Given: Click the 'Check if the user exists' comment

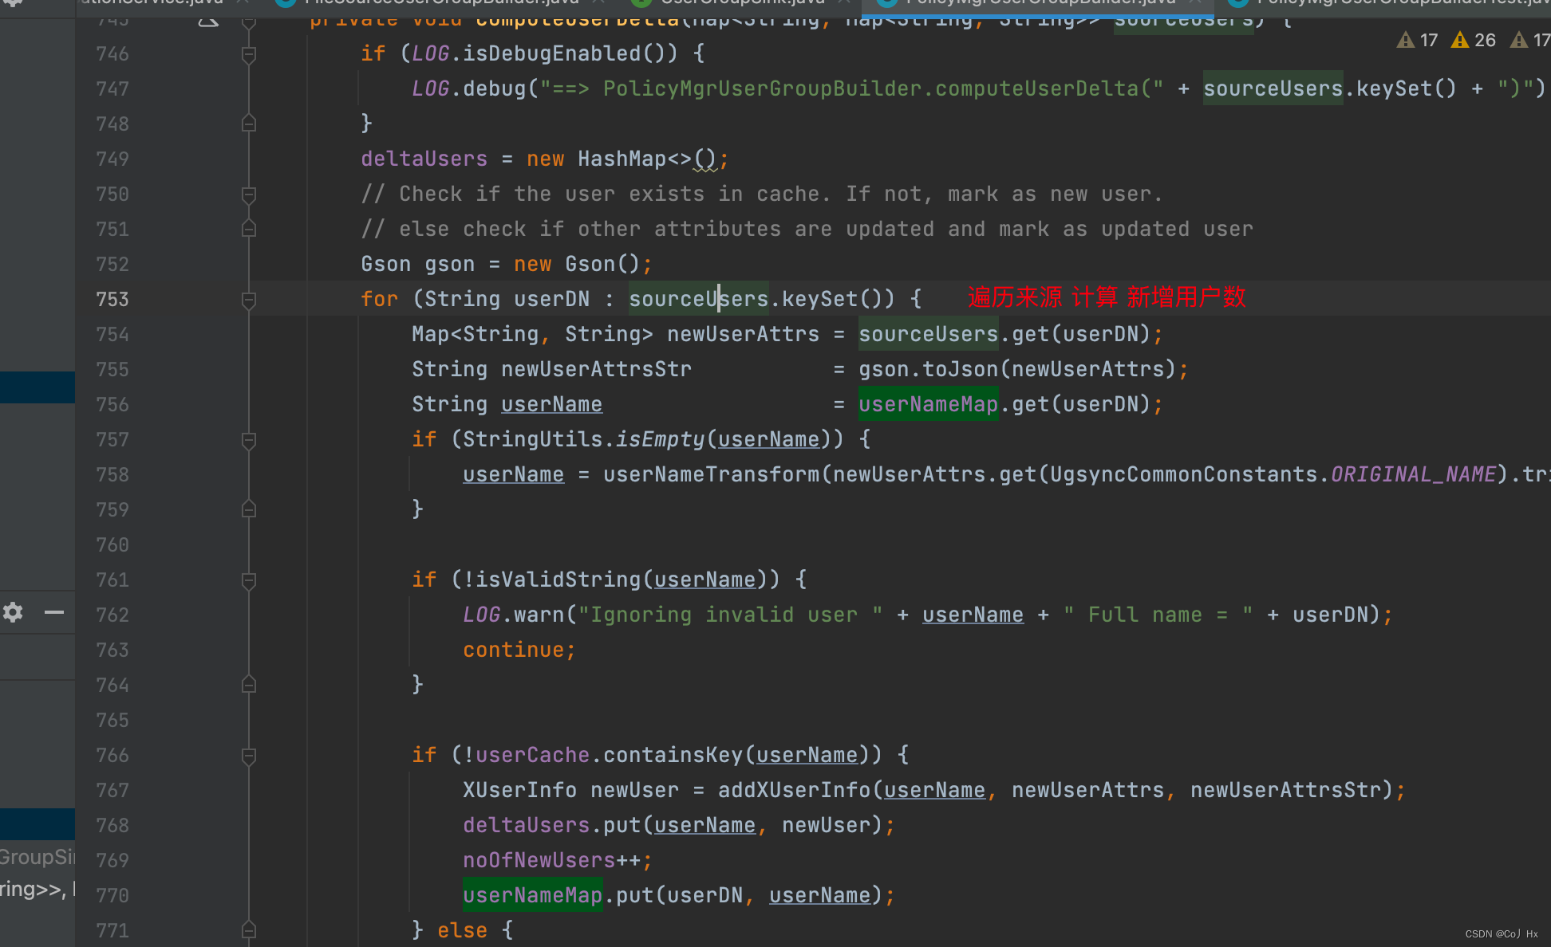Looking at the screenshot, I should coord(762,194).
